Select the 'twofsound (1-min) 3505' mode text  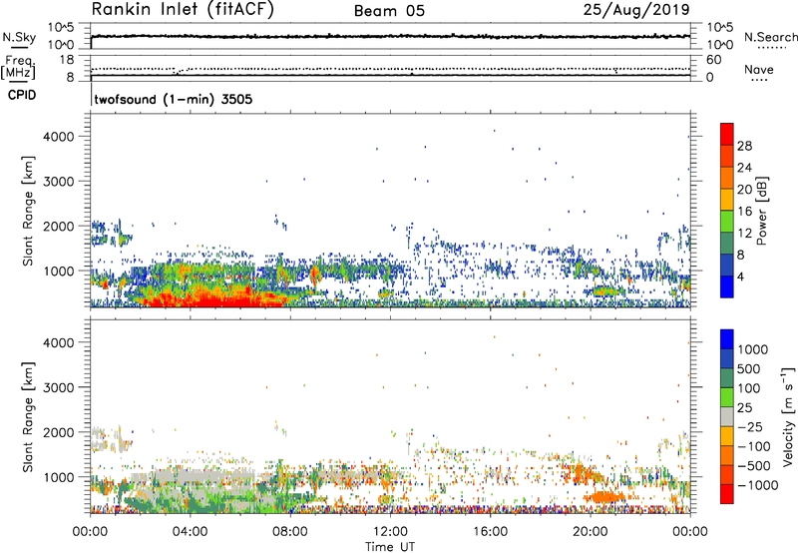pos(173,99)
